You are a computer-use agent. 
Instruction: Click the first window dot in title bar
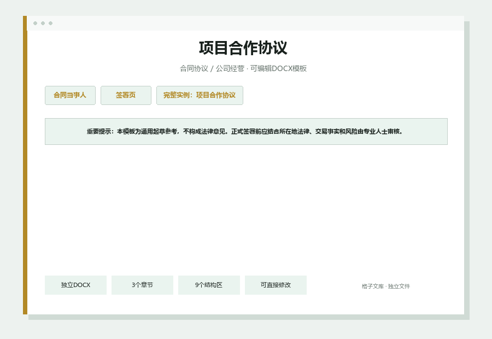pyautogui.click(x=35, y=23)
